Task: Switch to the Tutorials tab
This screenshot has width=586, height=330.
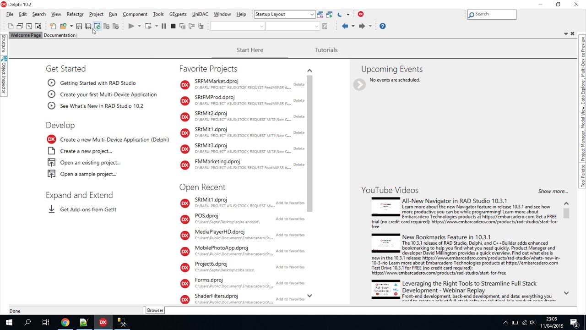Action: coord(326,50)
